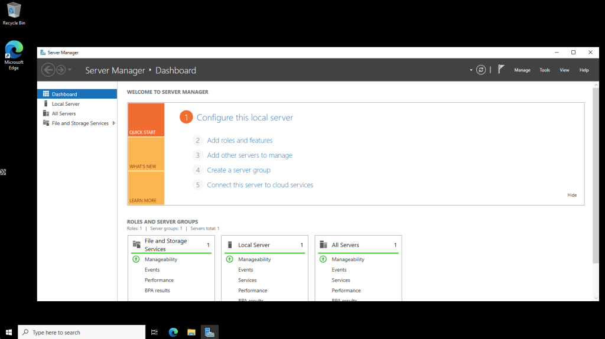This screenshot has width=605, height=339.
Task: Hide the welcome tile
Action: point(572,195)
